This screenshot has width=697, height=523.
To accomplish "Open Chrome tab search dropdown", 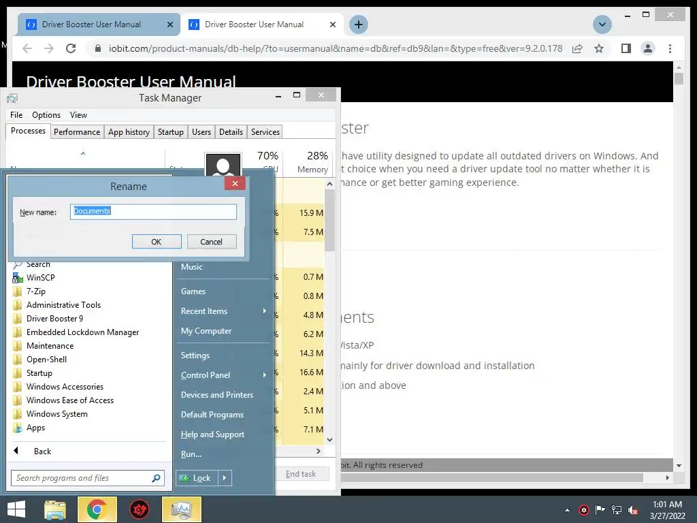I will [x=602, y=25].
